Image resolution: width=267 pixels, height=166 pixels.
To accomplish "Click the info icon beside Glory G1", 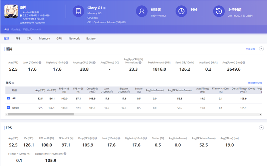I will [104, 8].
